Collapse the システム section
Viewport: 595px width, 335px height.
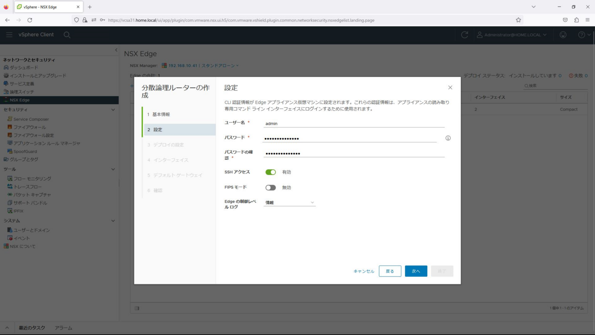(113, 221)
